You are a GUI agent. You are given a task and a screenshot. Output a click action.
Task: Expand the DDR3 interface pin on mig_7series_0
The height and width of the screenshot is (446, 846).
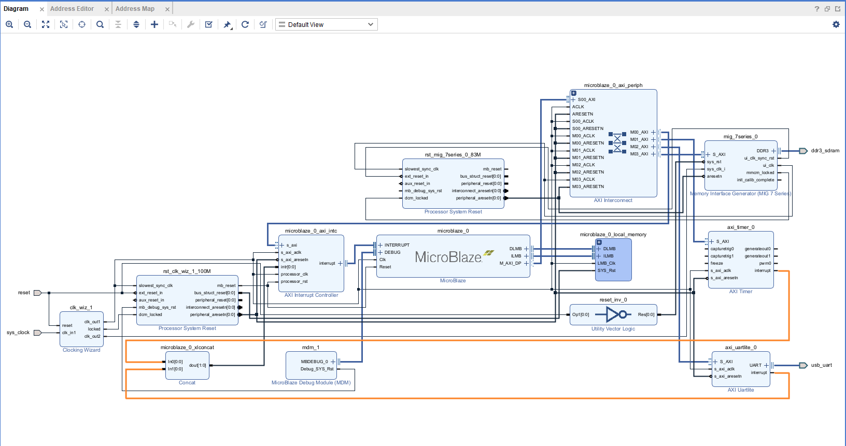tap(773, 151)
